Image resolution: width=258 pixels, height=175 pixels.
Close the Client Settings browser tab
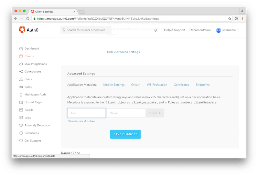click(74, 12)
